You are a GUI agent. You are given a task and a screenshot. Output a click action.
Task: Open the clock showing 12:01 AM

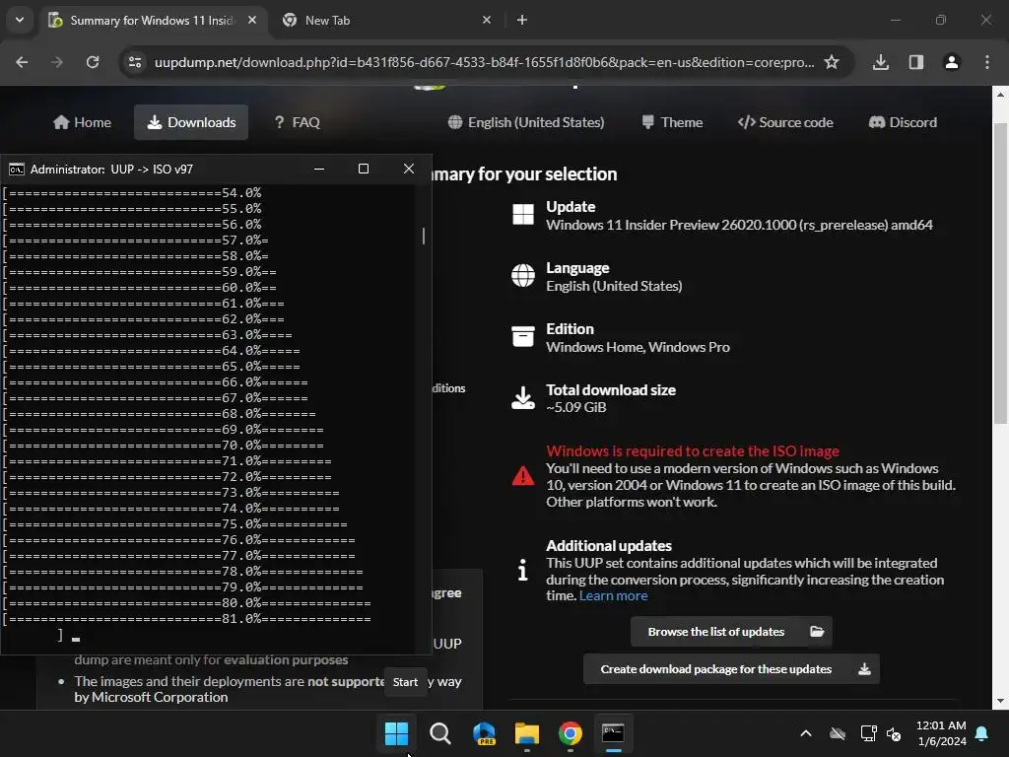pos(941,733)
